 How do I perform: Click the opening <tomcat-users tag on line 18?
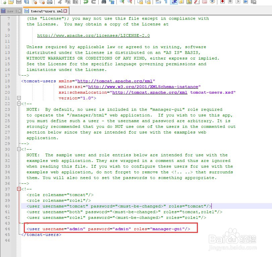(x=39, y=81)
